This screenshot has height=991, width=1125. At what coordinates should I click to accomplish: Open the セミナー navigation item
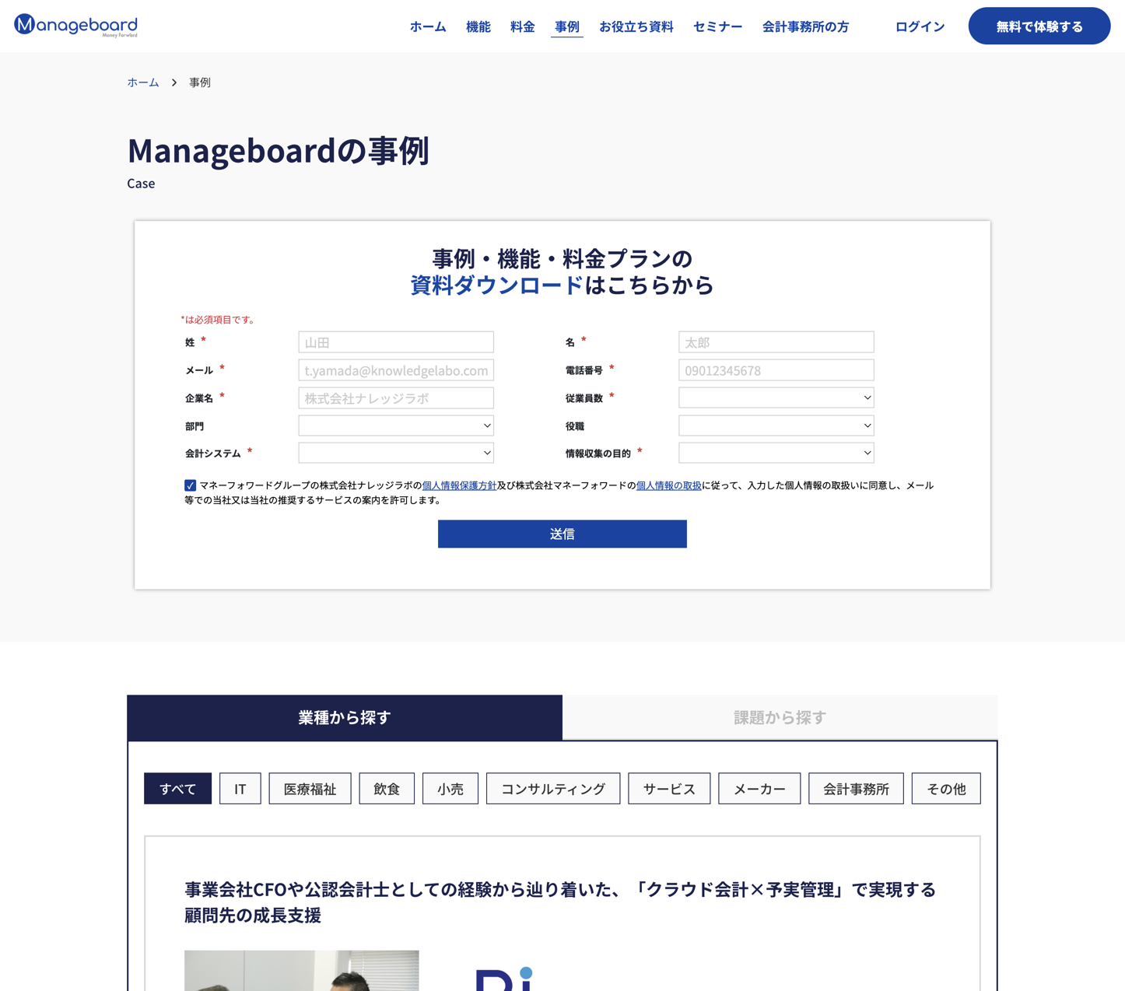pos(717,26)
